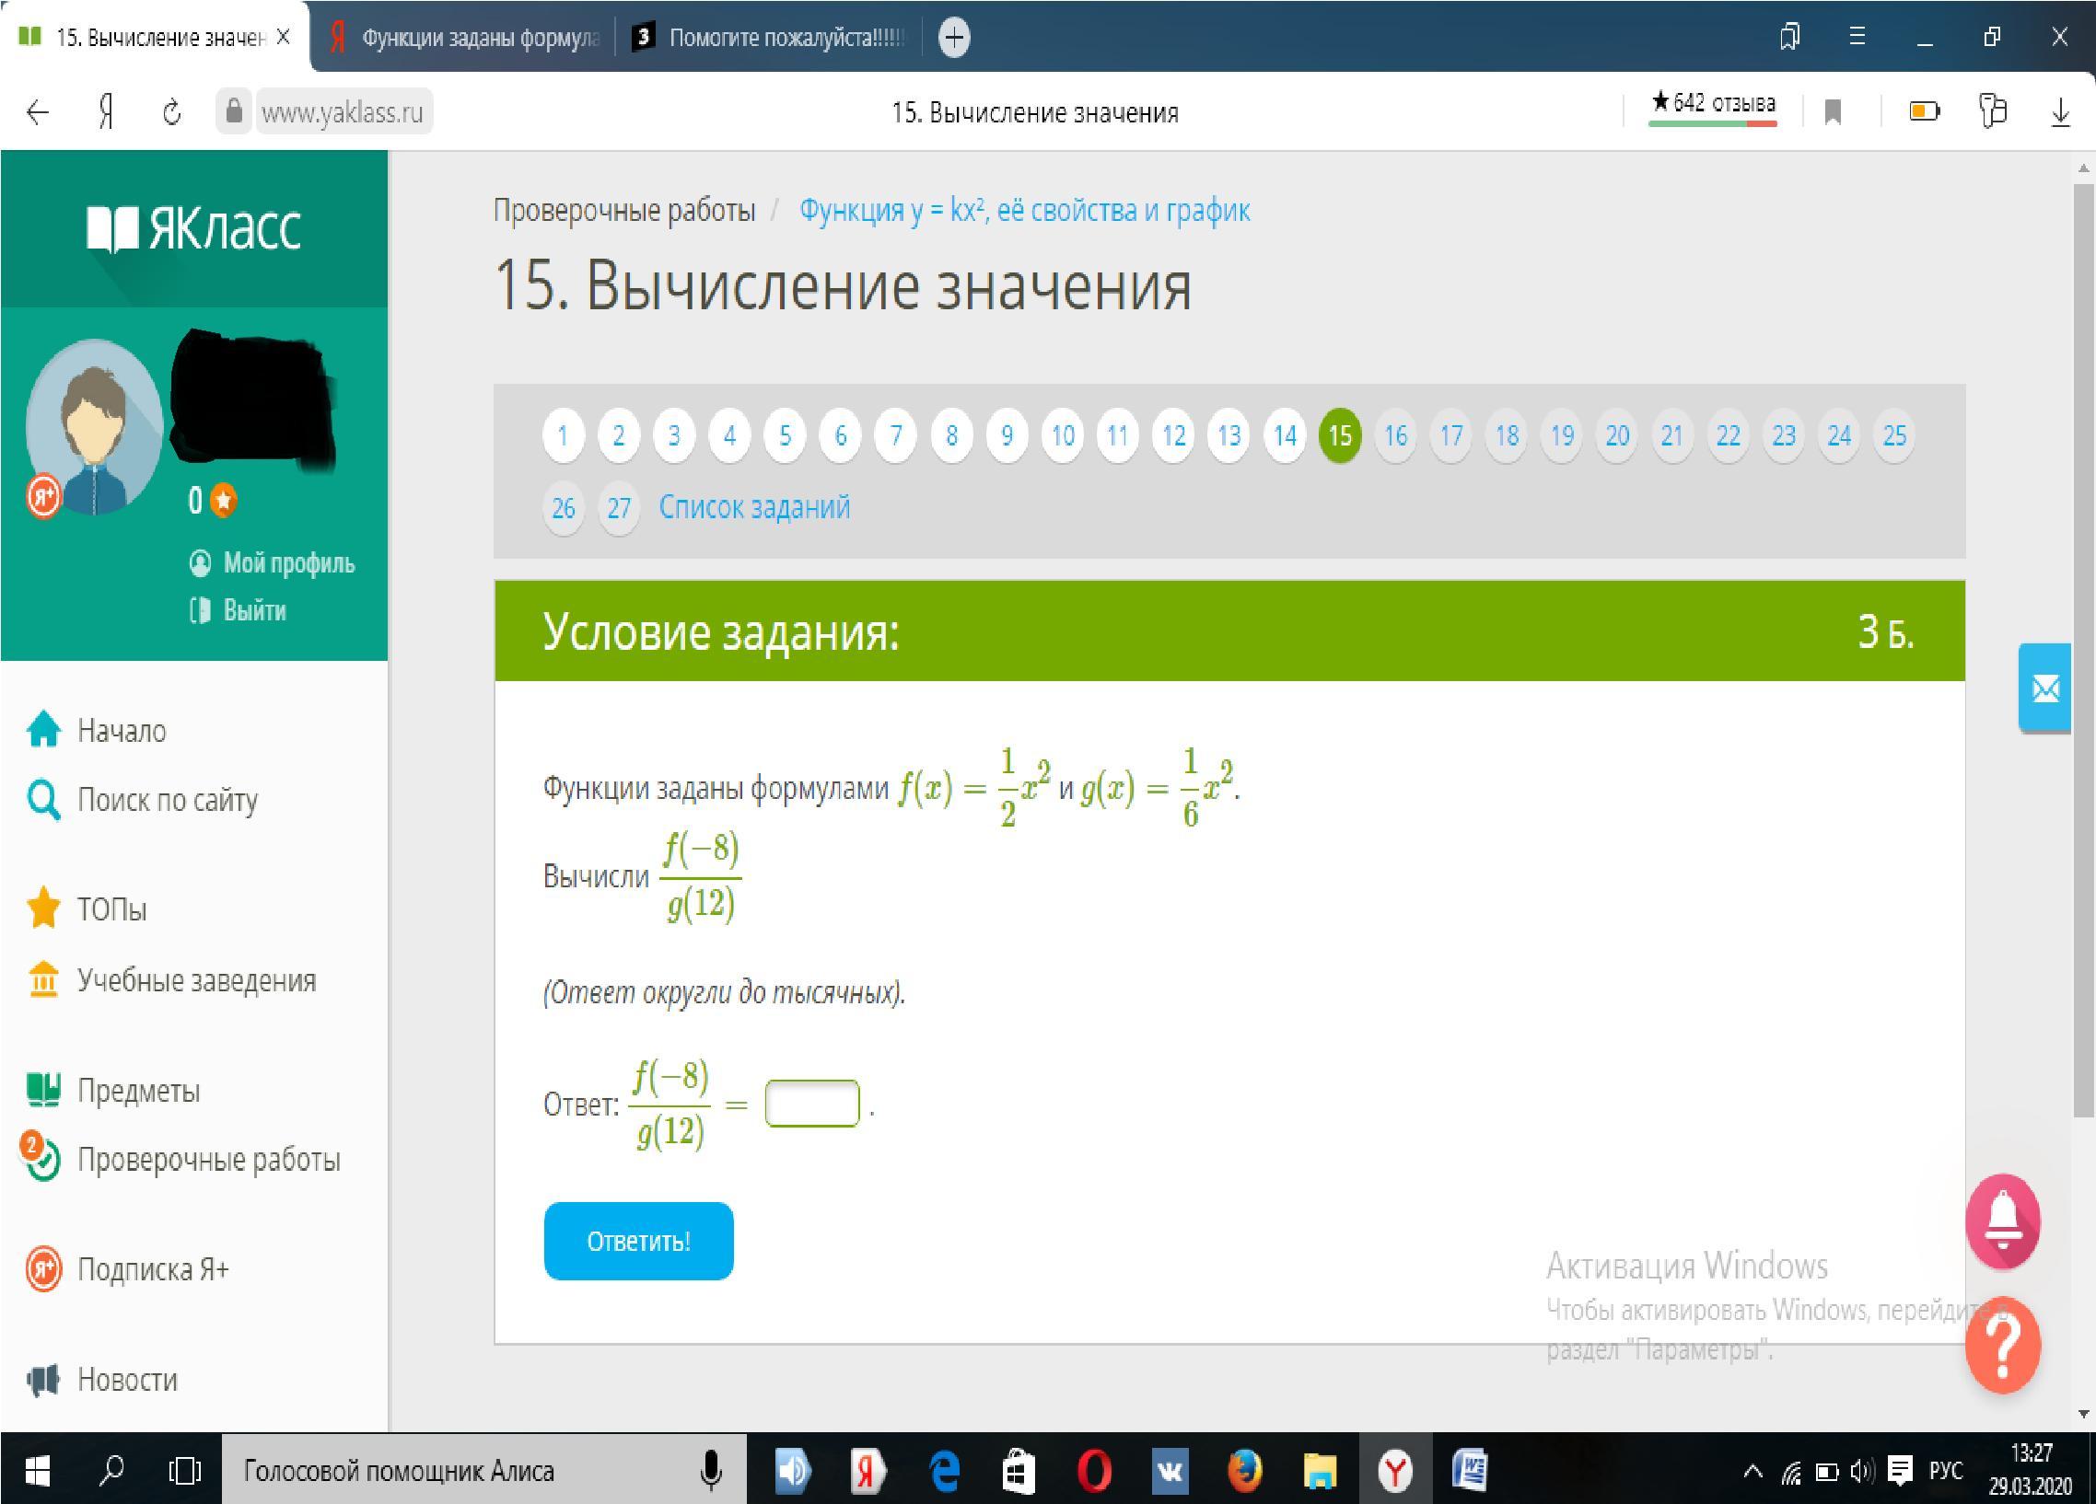This screenshot has width=2096, height=1504.
Task: Open browser downloads arrow icon
Action: pos(2060,112)
